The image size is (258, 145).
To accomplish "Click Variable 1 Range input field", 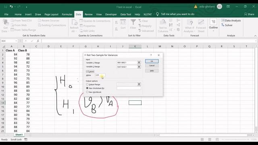I will tap(127, 62).
